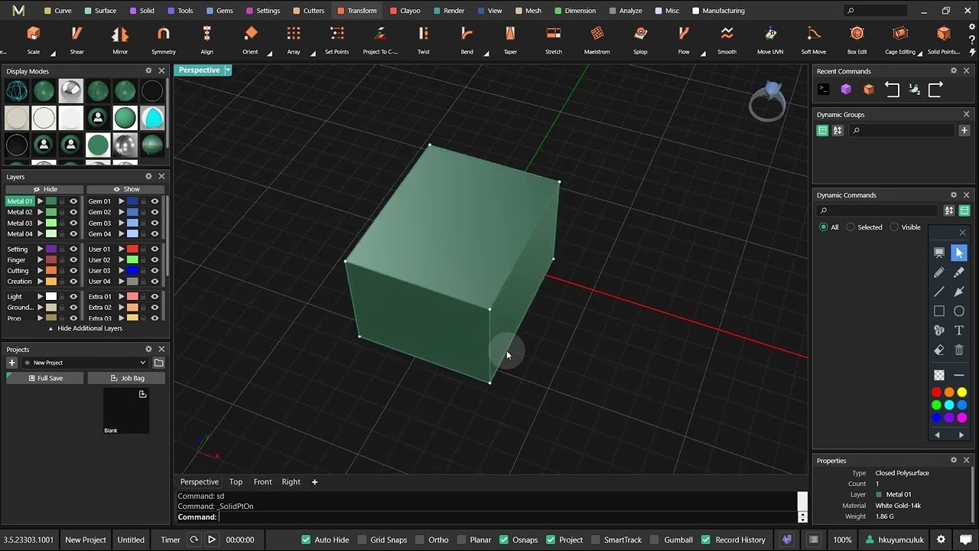Go to the Render ribbon tab

pyautogui.click(x=448, y=11)
